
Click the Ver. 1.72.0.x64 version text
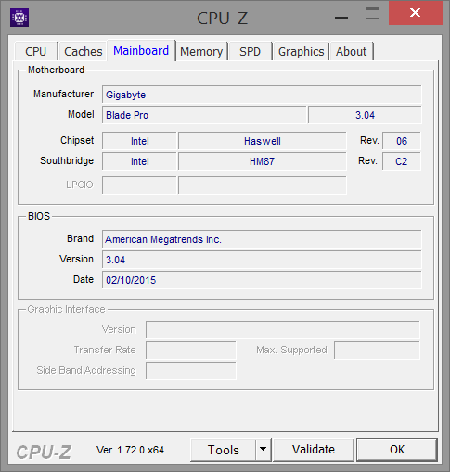click(x=130, y=450)
